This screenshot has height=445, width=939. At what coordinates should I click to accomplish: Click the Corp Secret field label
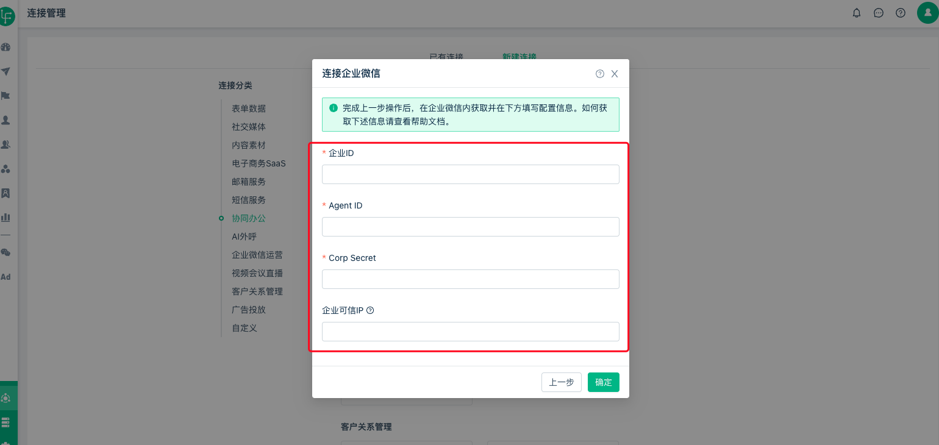[352, 258]
